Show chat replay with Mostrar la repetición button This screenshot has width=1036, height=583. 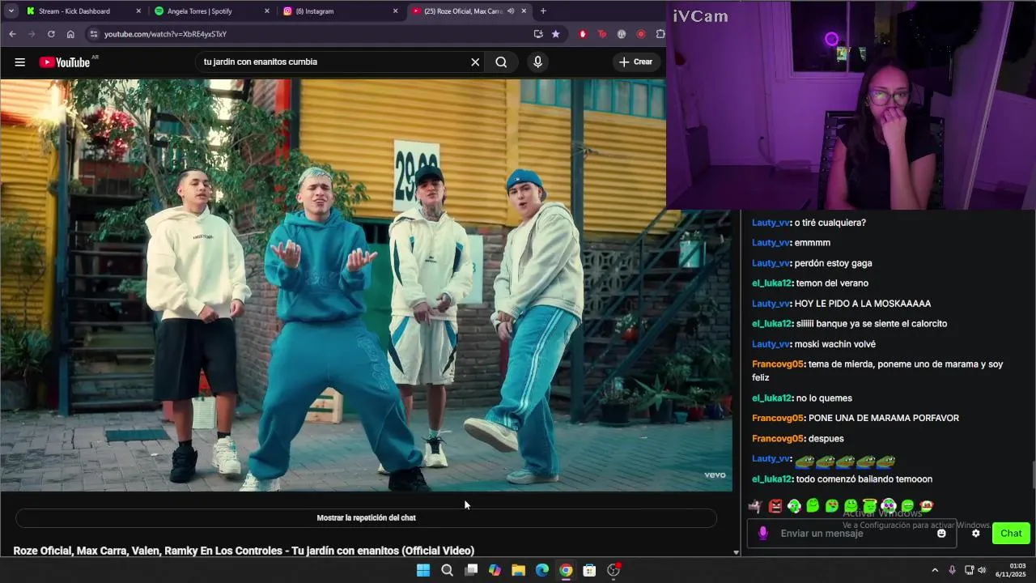[x=366, y=517]
